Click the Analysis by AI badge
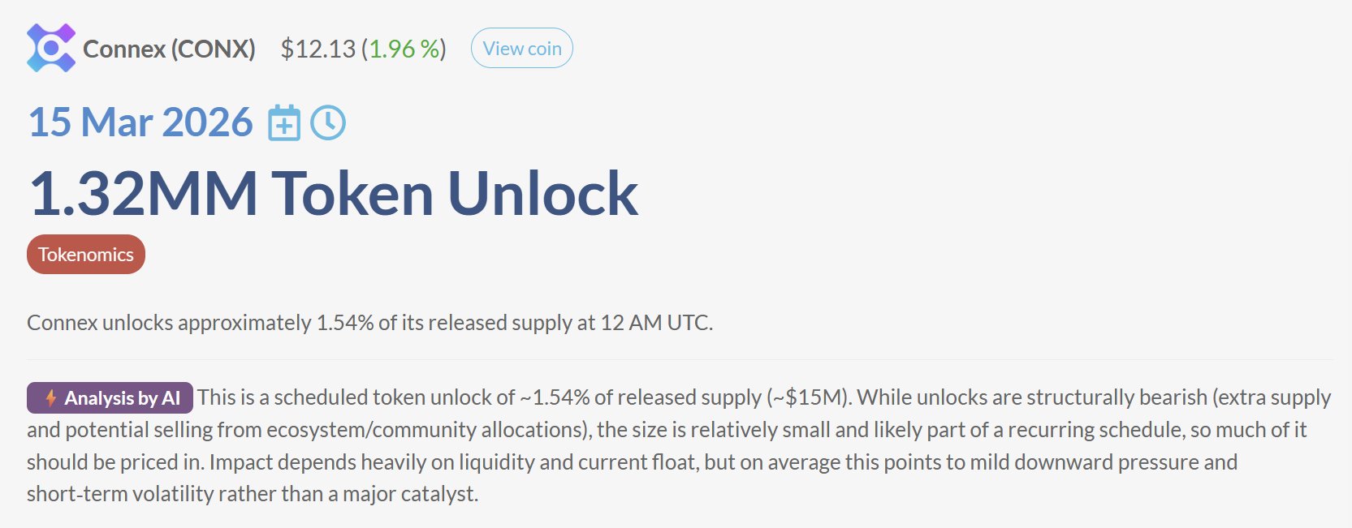 click(110, 398)
